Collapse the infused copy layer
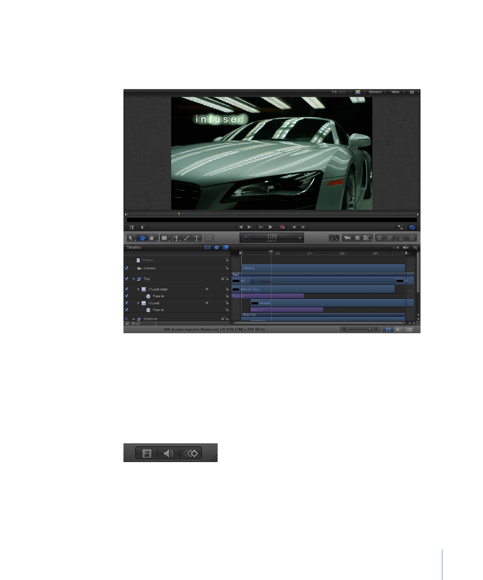 (138, 289)
